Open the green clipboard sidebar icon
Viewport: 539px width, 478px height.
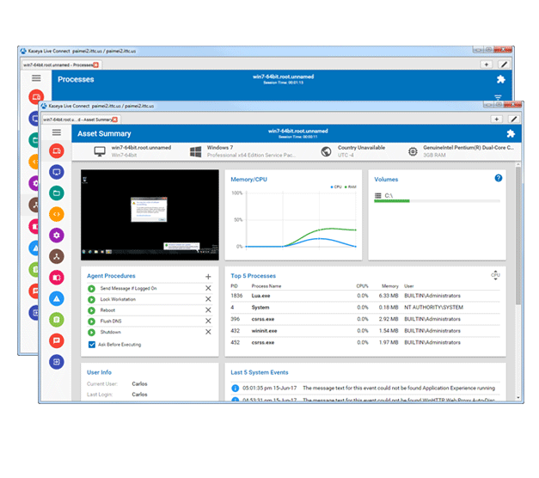(x=57, y=320)
